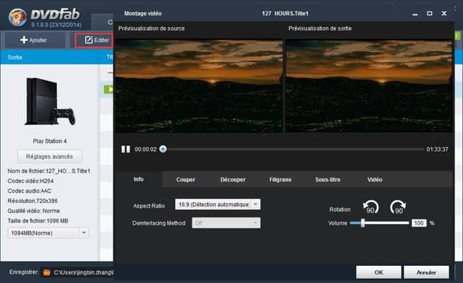
Task: Switch to the Sous-titre tab
Action: [x=328, y=179]
